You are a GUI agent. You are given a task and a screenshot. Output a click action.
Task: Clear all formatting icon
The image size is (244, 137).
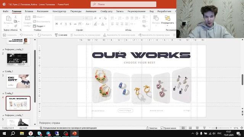105,18
